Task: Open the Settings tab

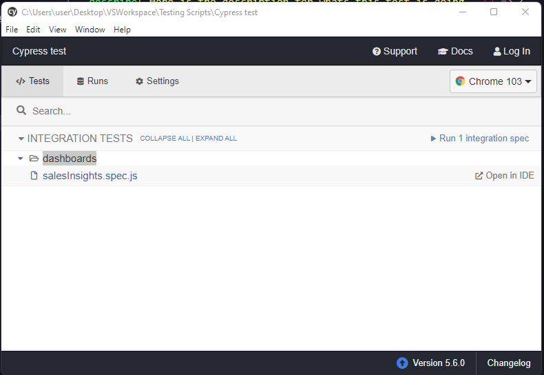Action: [157, 81]
